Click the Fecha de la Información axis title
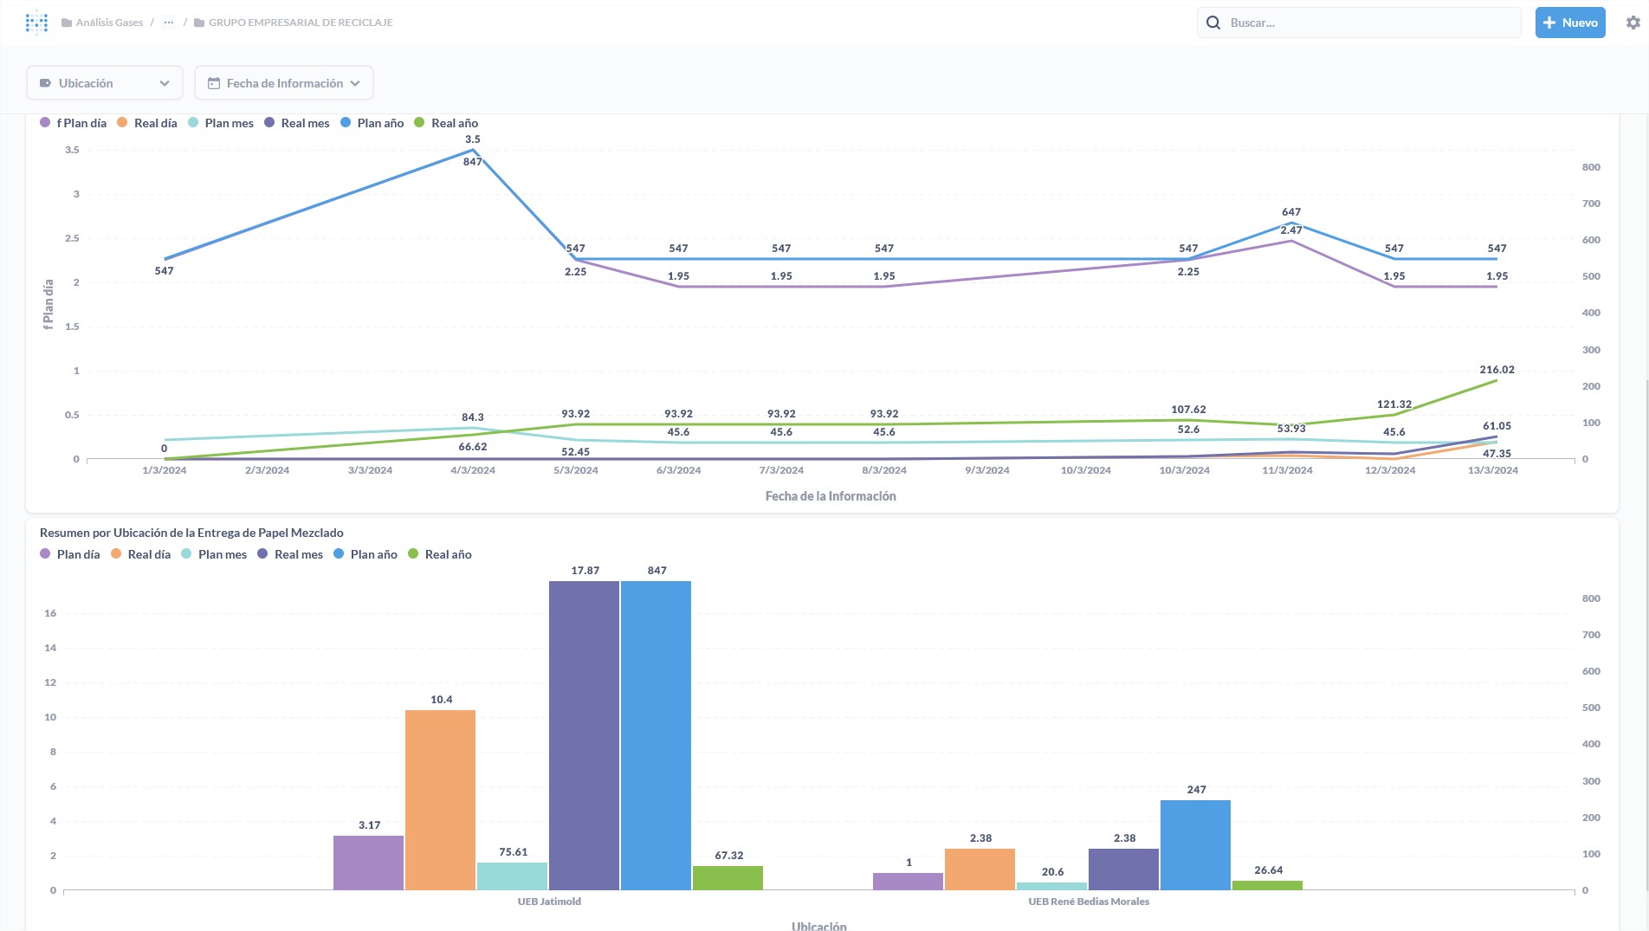 click(831, 496)
